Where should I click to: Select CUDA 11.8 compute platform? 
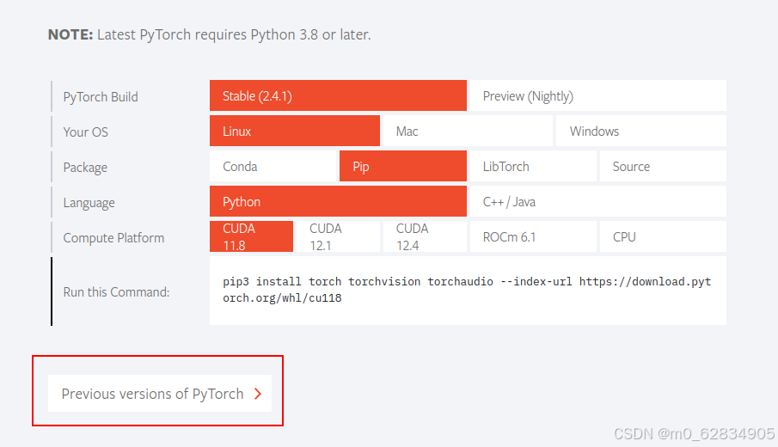click(252, 236)
